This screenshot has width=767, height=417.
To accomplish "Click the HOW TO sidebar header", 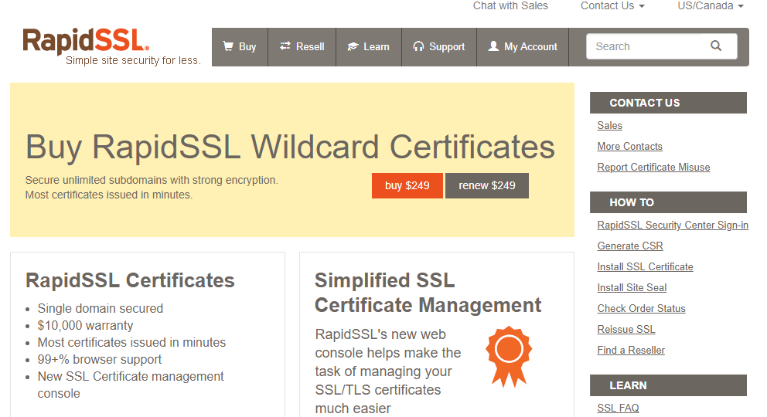I will click(x=668, y=202).
